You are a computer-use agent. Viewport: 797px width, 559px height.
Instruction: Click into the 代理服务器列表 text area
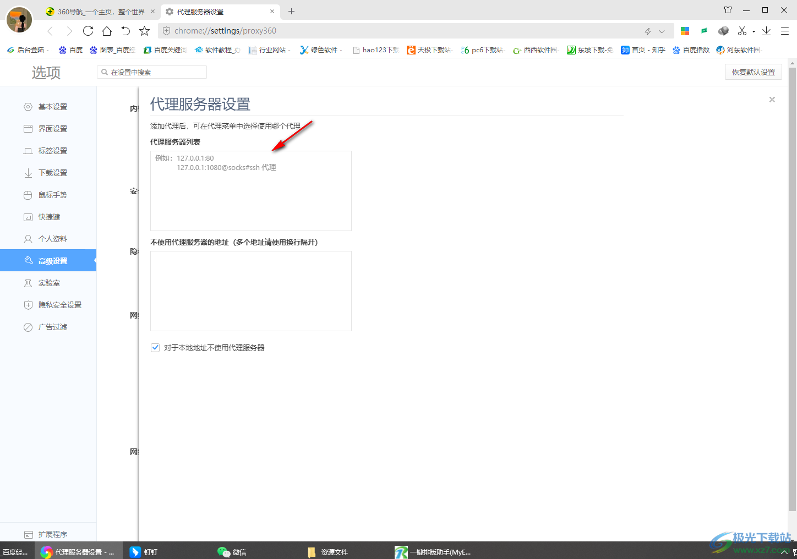(x=251, y=191)
